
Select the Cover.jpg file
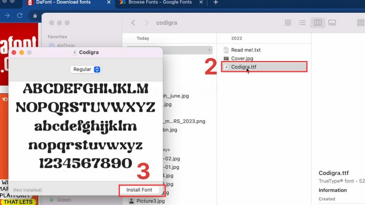pyautogui.click(x=242, y=58)
